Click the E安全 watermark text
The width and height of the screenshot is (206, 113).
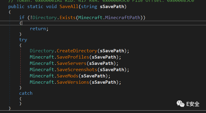(x=193, y=104)
